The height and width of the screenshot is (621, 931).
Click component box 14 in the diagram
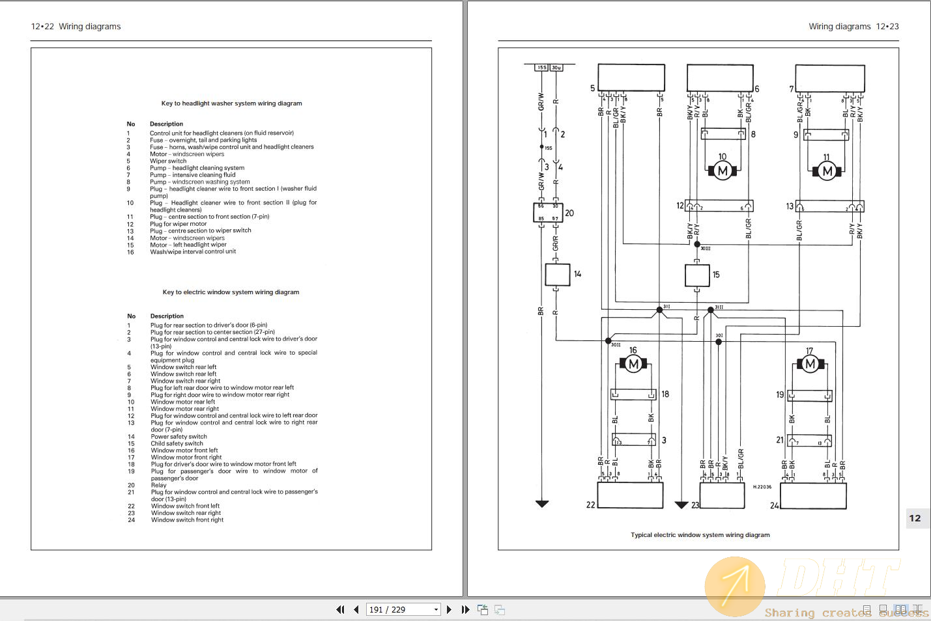(x=558, y=275)
